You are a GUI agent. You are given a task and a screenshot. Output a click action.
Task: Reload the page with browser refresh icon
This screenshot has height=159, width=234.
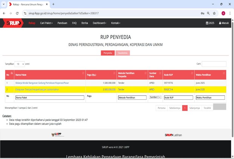pyautogui.click(x=17, y=13)
